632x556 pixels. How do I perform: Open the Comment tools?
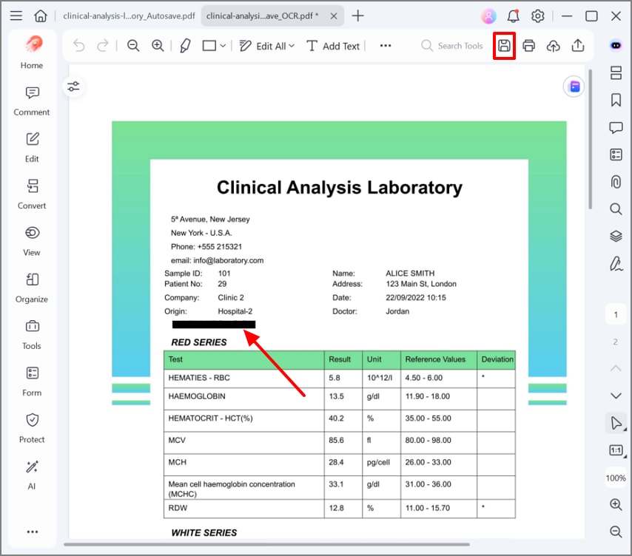click(32, 101)
